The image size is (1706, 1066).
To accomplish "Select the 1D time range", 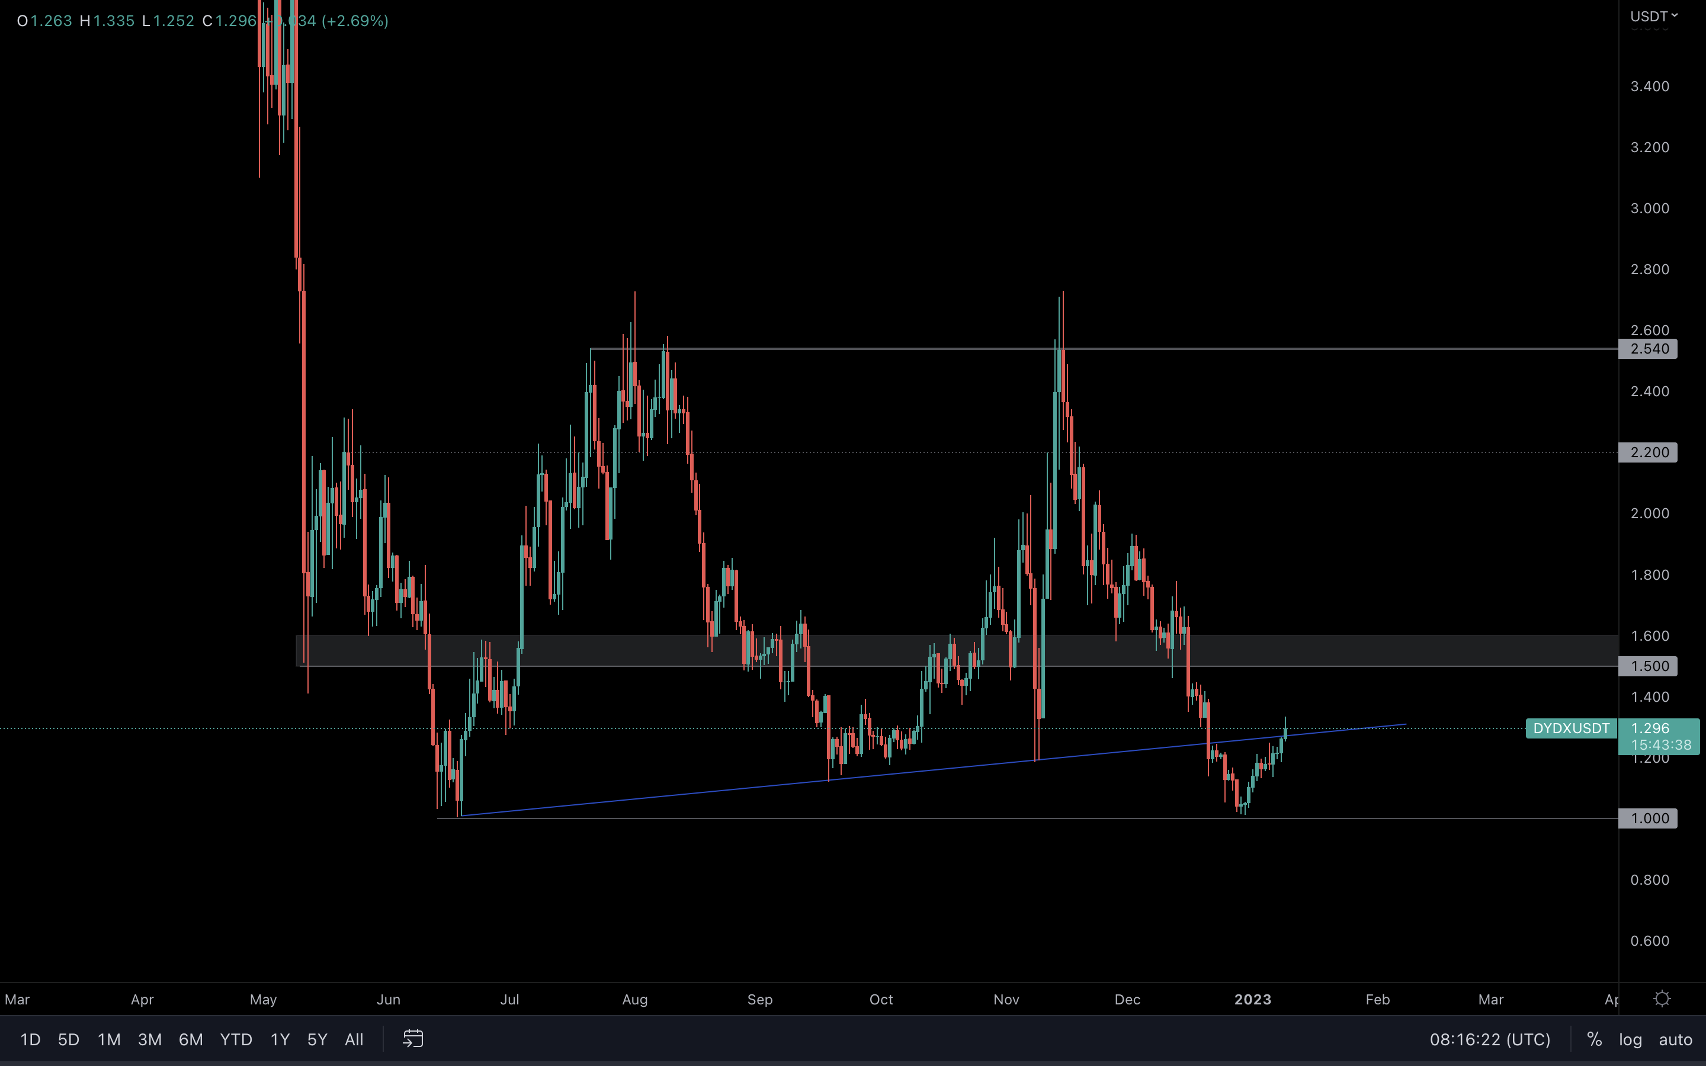I will tap(30, 1039).
